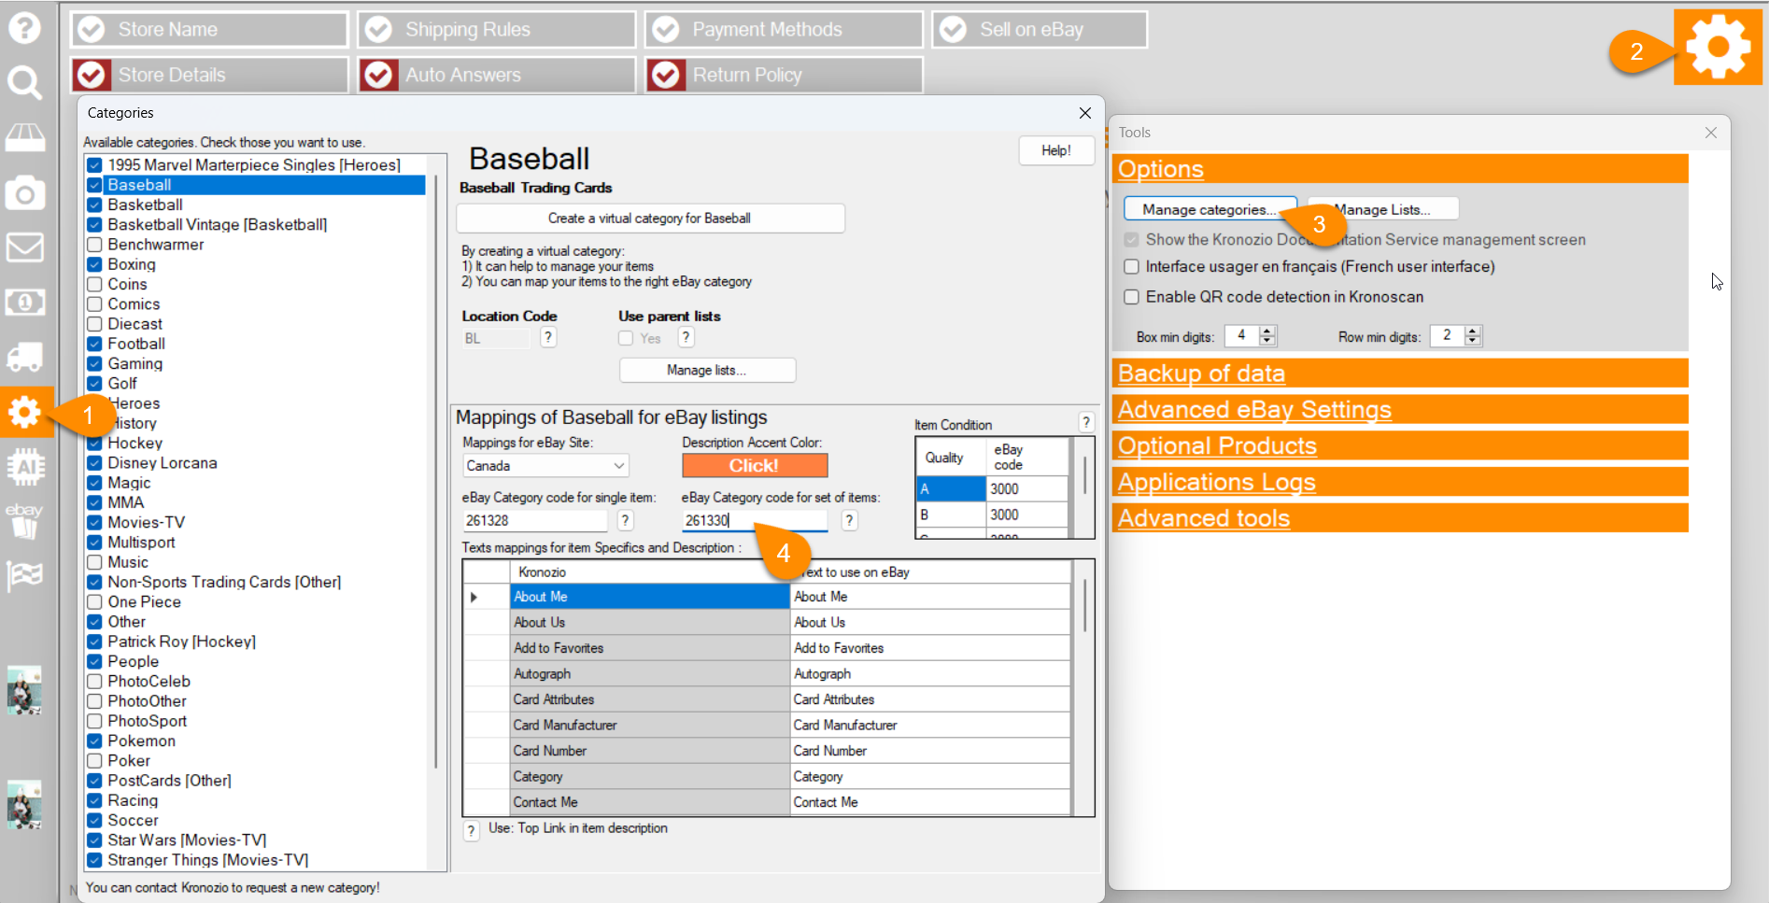Viewport: 1769px width, 903px height.
Task: Toggle the Use parent lists Yes checkbox
Action: [x=626, y=338]
